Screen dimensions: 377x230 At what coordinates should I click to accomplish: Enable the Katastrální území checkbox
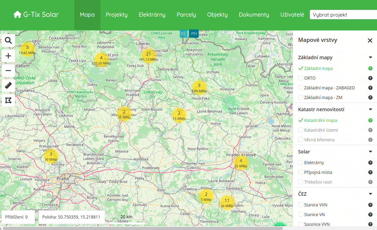coord(301,130)
